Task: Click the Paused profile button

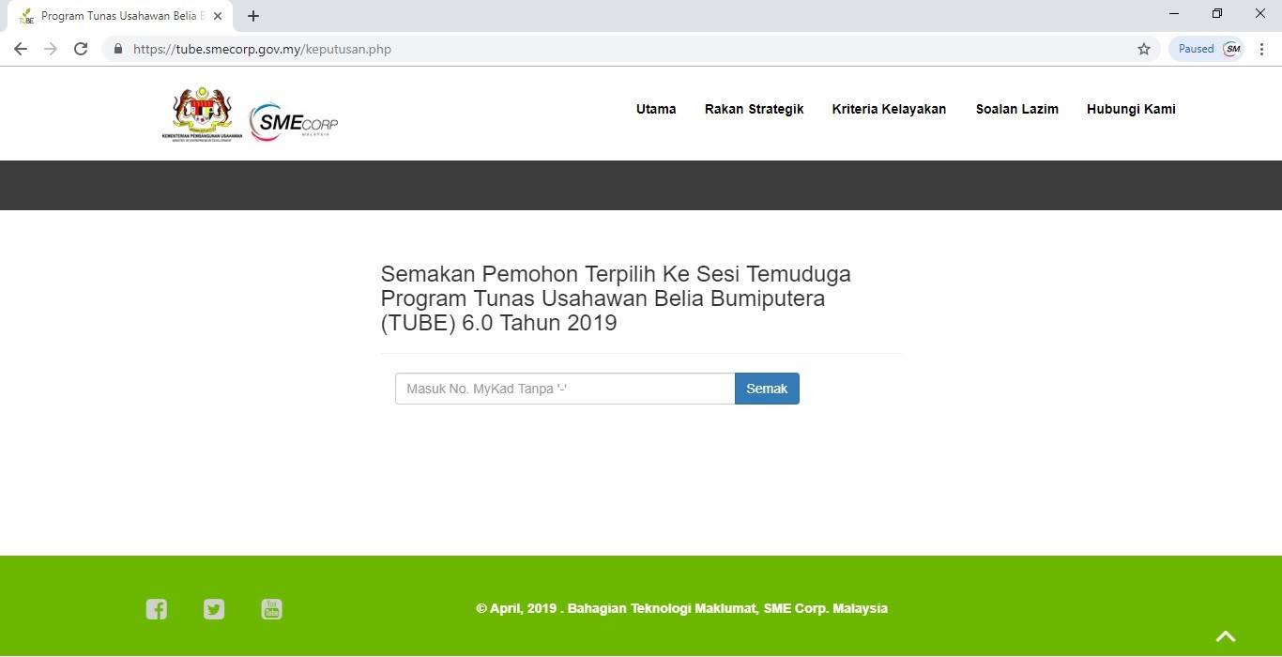Action: click(1207, 49)
